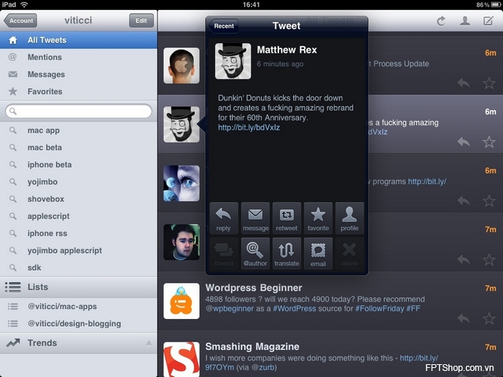Open saved search 'iphone beta'
503x377 pixels.
click(x=78, y=164)
